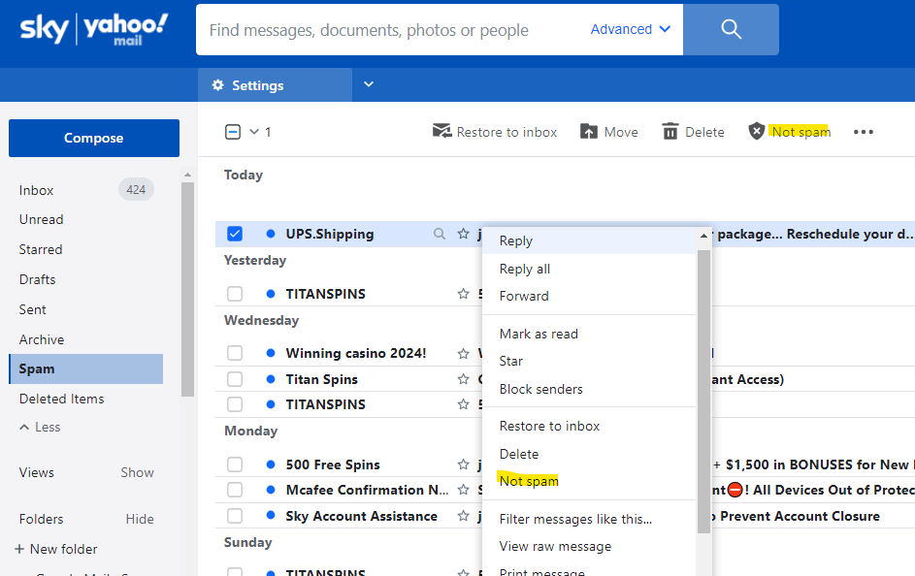Star the Mcafee Confirmation message
Image resolution: width=915 pixels, height=576 pixels.
point(464,490)
